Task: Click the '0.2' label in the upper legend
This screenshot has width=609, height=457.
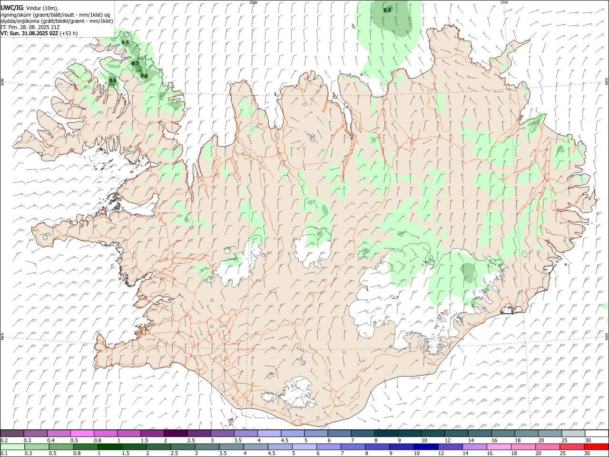Action: click(4, 440)
